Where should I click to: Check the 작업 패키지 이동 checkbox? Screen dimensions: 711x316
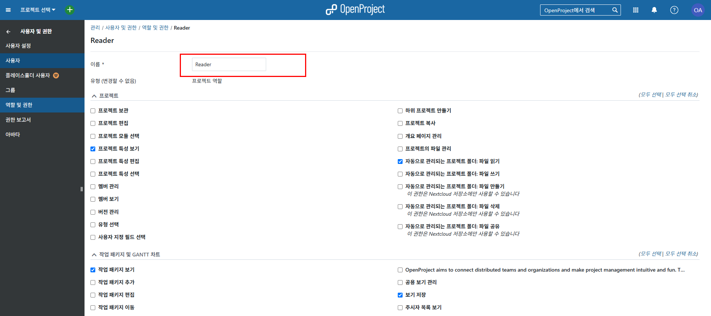click(x=93, y=308)
